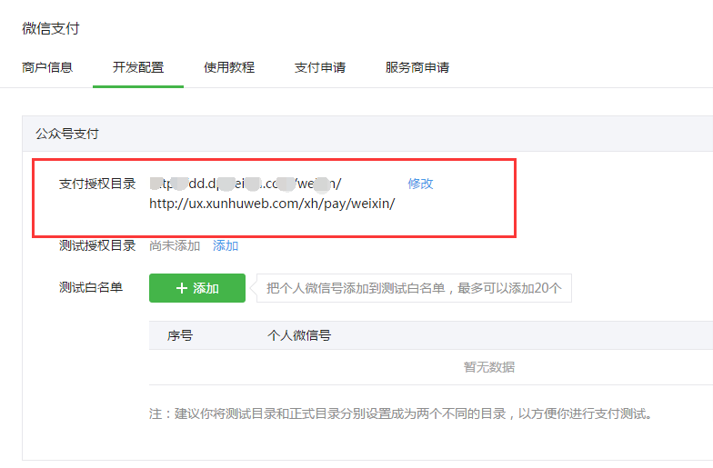713x468 pixels.
Task: Click the 暂无数据 empty table message
Action: click(489, 367)
